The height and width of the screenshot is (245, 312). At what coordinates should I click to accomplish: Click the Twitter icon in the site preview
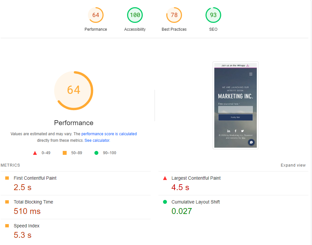coord(242,131)
